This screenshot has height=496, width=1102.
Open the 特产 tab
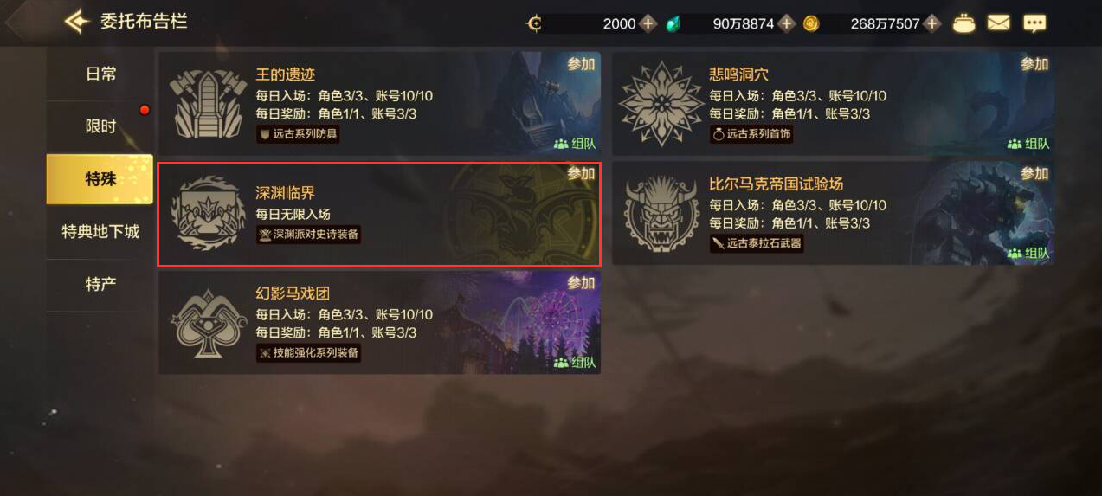pos(100,285)
